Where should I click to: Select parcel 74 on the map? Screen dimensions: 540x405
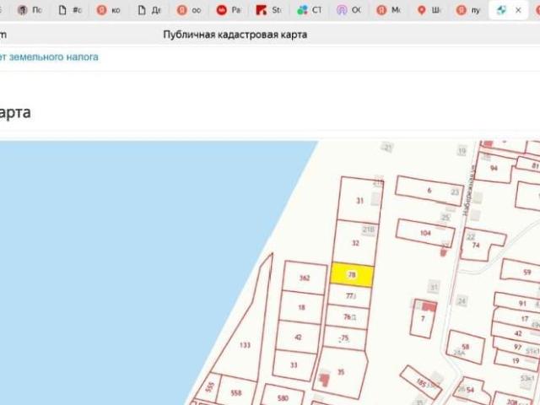(x=476, y=246)
